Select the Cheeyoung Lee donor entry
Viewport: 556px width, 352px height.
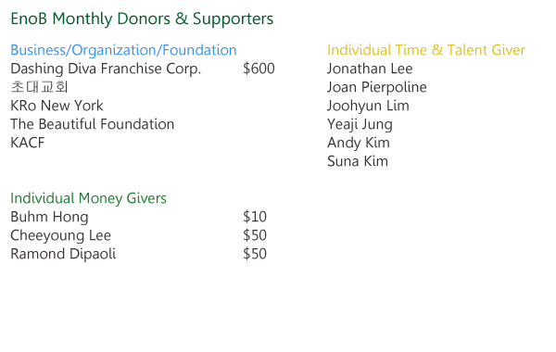coord(60,235)
